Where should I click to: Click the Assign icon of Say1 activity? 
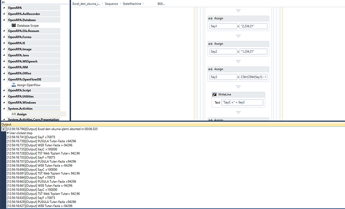pos(210,18)
